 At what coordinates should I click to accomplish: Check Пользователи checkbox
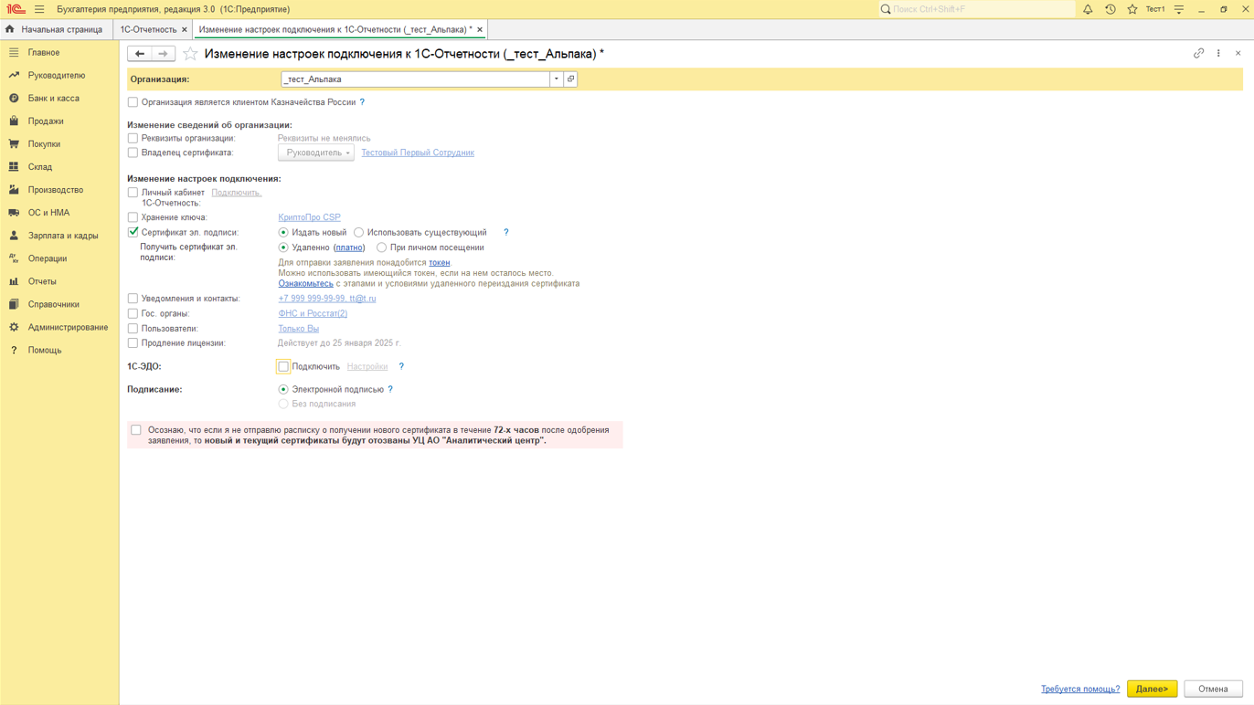pos(133,329)
